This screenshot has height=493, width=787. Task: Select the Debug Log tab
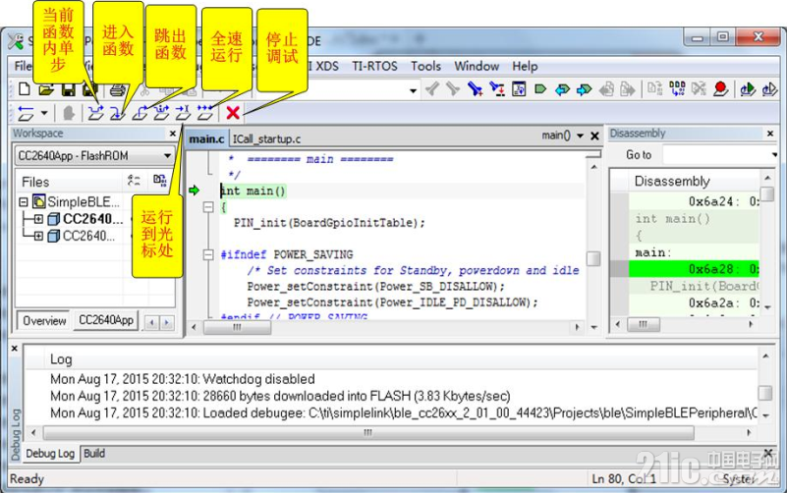click(x=50, y=454)
